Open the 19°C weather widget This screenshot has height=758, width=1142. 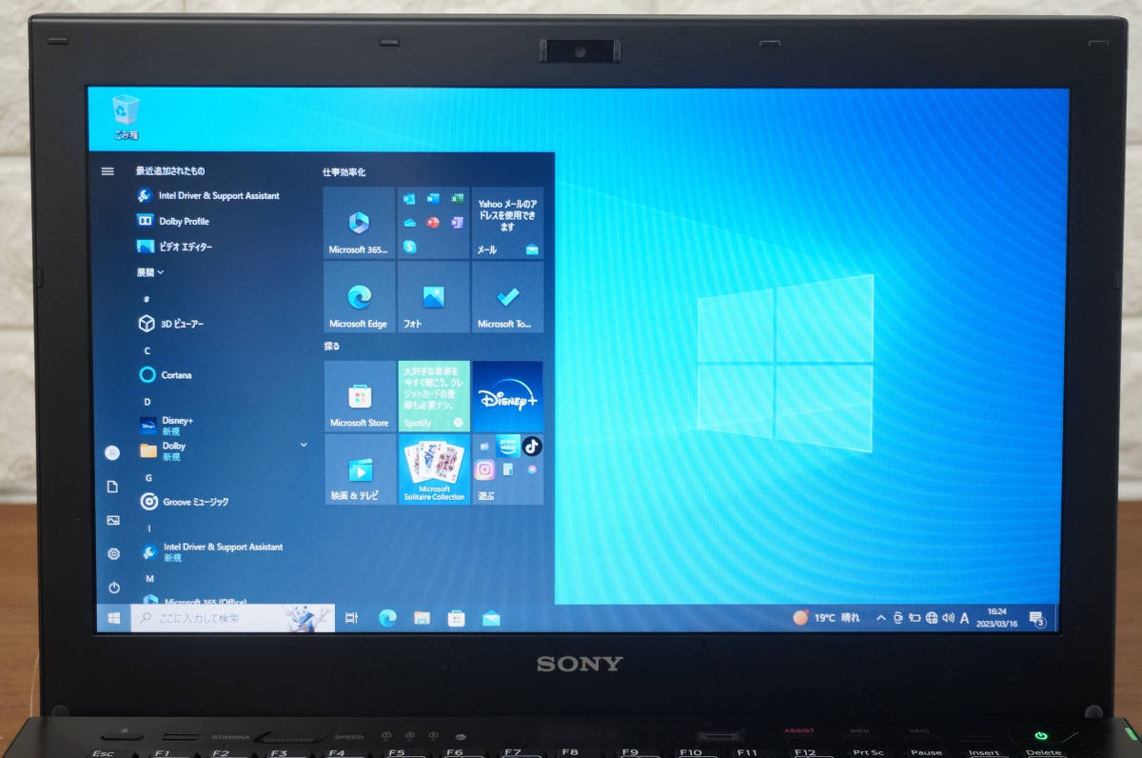click(x=826, y=617)
